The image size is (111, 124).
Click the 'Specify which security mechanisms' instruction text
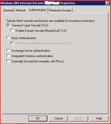coord(51,21)
